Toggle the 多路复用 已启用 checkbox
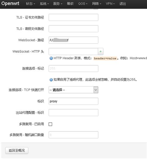The height and width of the screenshot is (159, 147). click(x=50, y=124)
